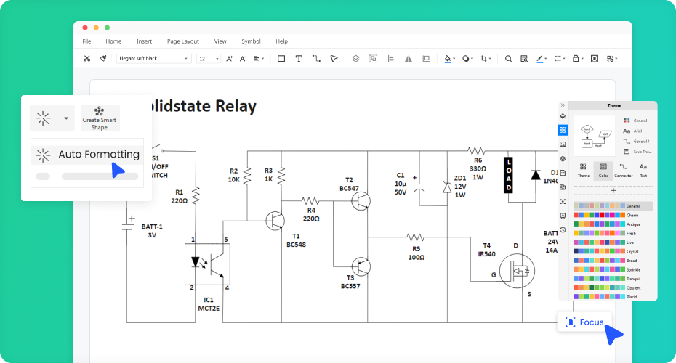Select the Text tool in toolbar

[x=299, y=58]
